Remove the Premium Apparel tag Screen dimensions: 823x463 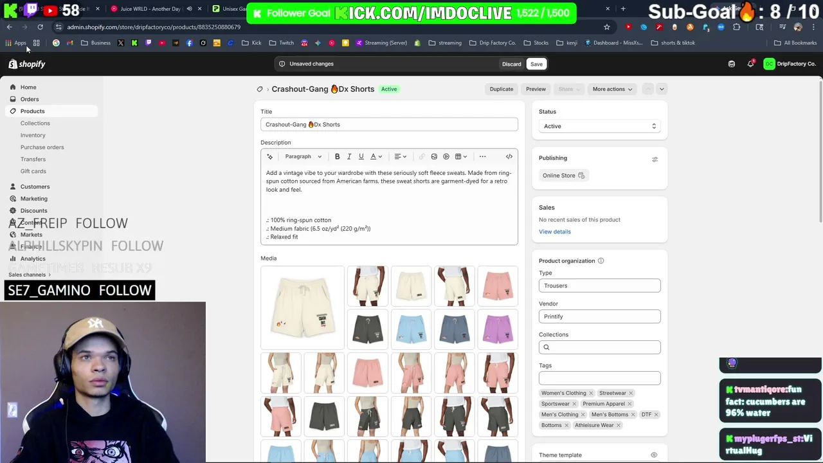click(x=629, y=404)
